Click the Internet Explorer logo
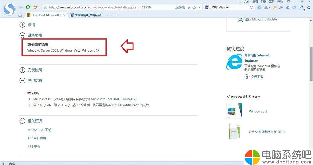The width and height of the screenshot is (313, 165). point(234,62)
